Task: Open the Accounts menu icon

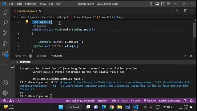Action: pyautogui.click(x=5, y=83)
